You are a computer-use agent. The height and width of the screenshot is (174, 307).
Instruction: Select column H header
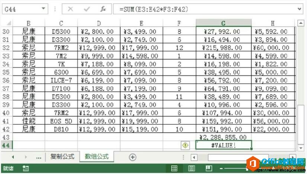coord(273,23)
